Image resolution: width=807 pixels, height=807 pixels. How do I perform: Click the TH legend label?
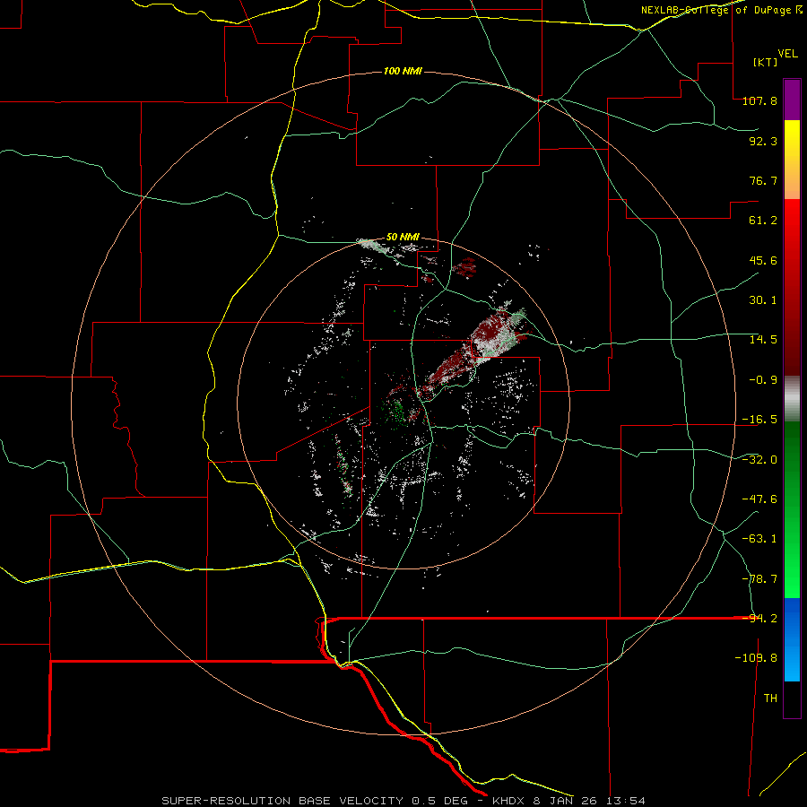[x=770, y=699]
